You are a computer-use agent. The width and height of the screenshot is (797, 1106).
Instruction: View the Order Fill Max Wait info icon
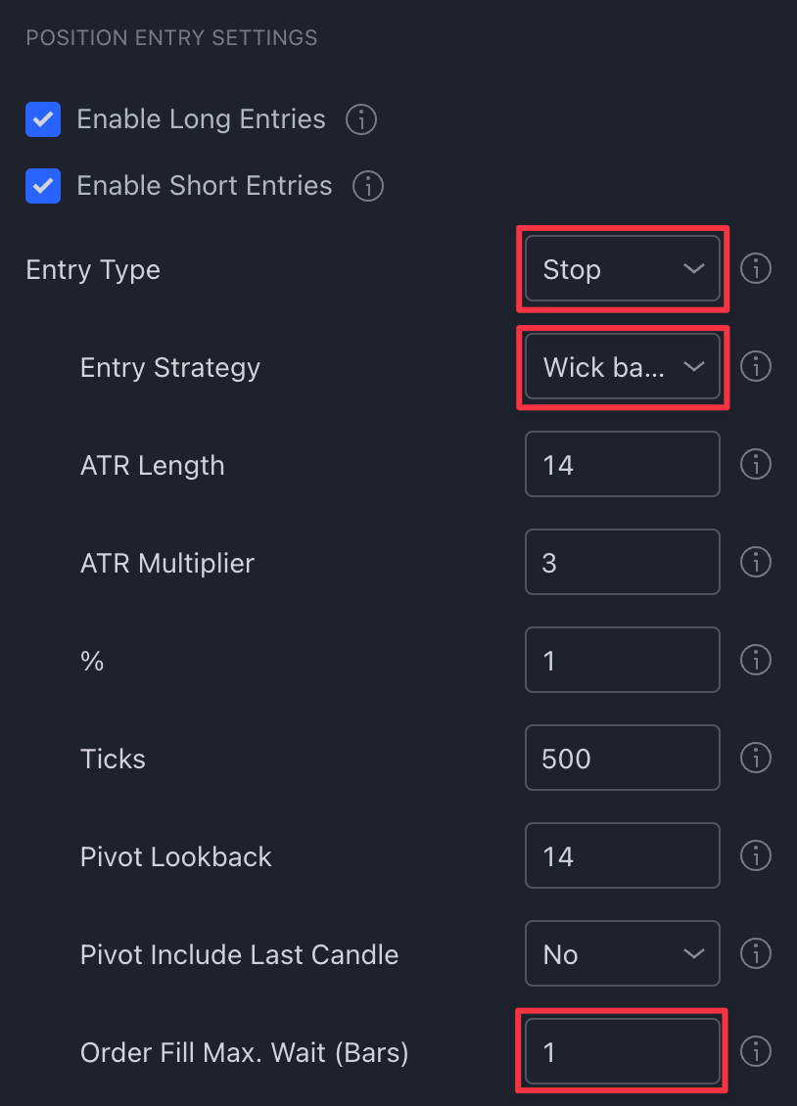point(755,1051)
